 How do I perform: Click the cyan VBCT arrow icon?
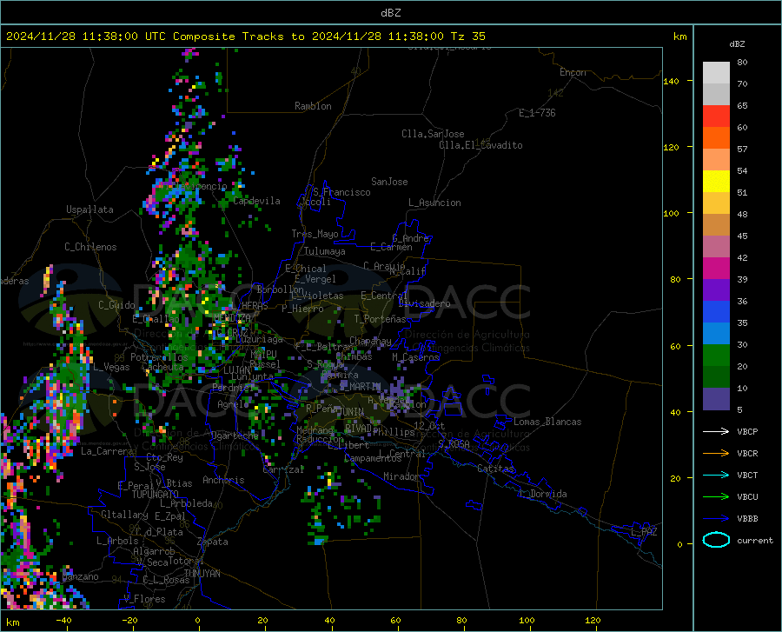coord(716,475)
